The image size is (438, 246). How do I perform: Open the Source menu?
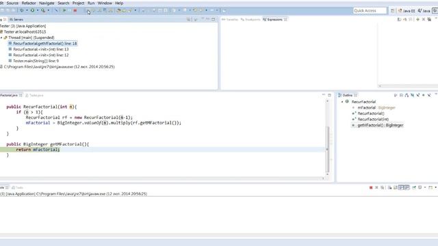click(x=12, y=3)
